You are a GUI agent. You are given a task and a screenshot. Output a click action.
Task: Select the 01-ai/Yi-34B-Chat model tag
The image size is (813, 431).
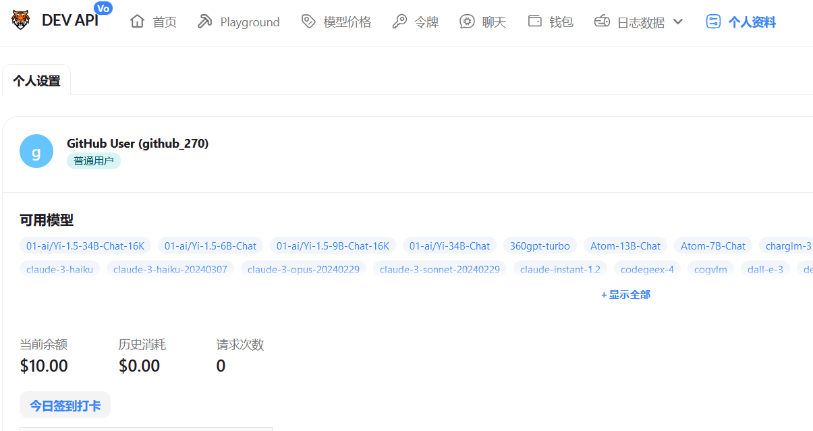tap(450, 246)
